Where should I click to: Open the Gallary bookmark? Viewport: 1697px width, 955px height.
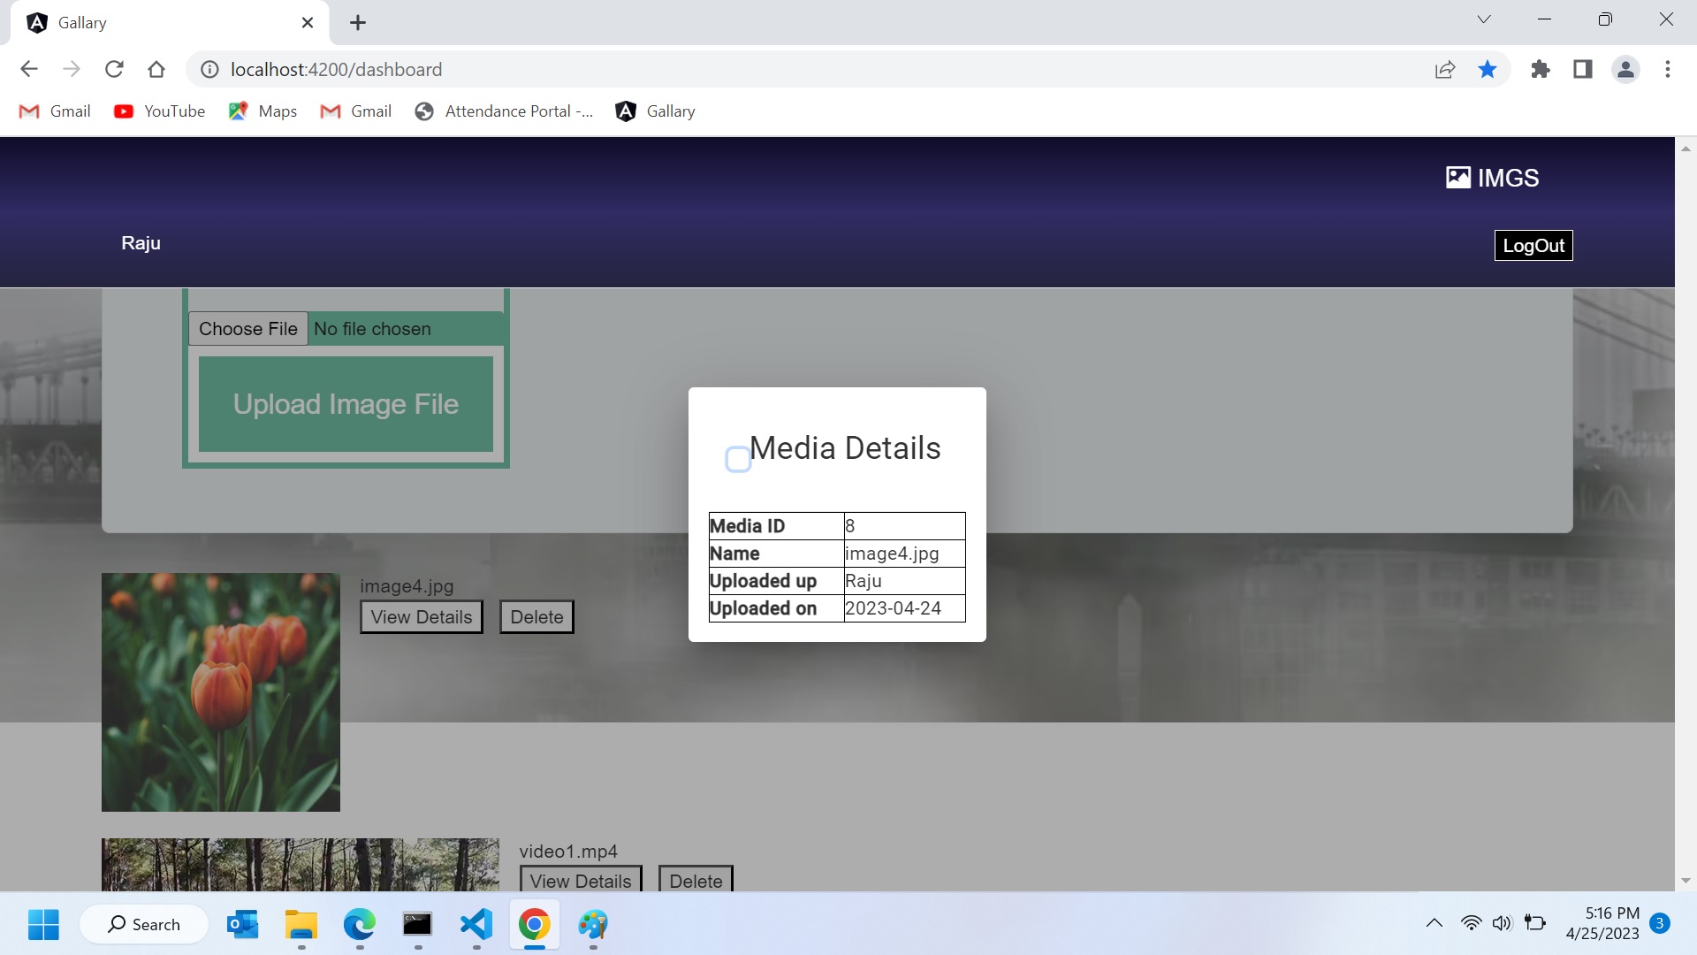click(x=656, y=111)
